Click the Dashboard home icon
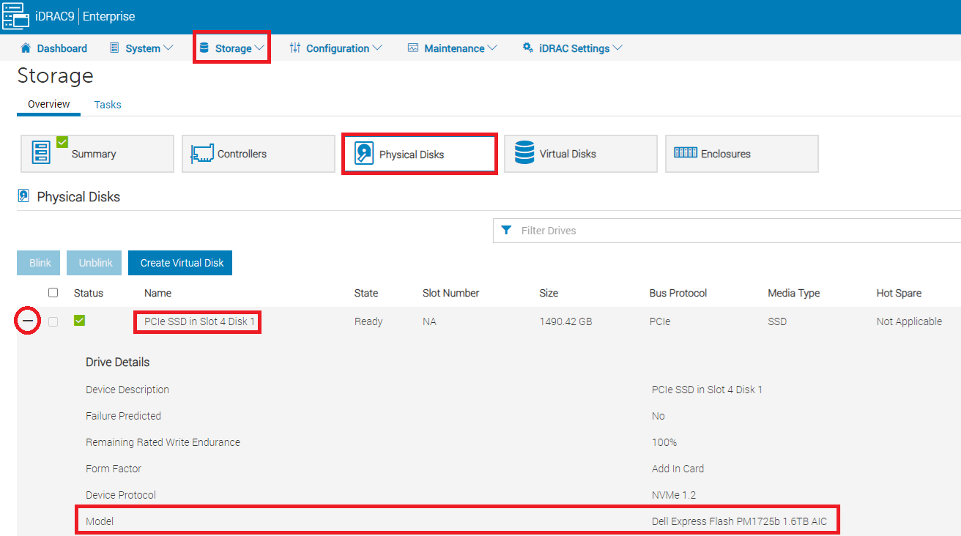Viewport: 961px width, 536px height. 26,48
